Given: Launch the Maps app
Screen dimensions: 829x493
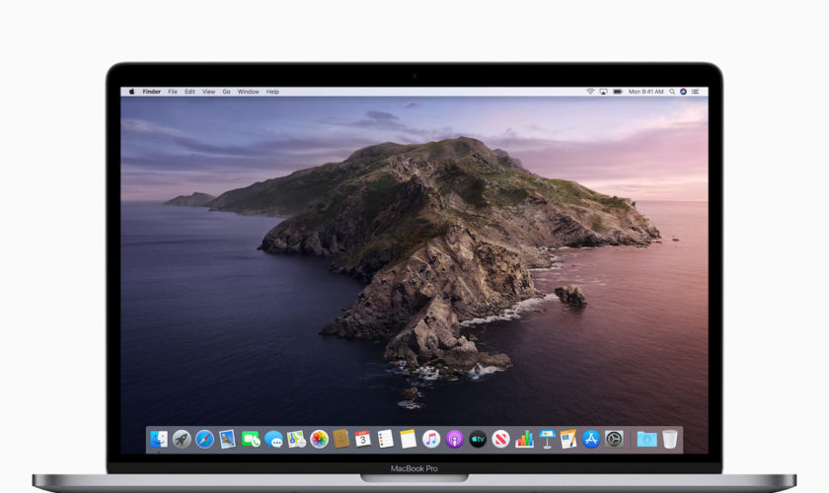Looking at the screenshot, I should click(x=296, y=439).
